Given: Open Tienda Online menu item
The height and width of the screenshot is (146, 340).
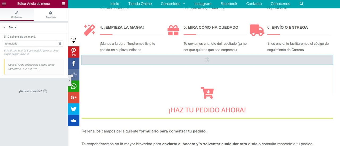Looking at the screenshot, I should click(140, 4).
